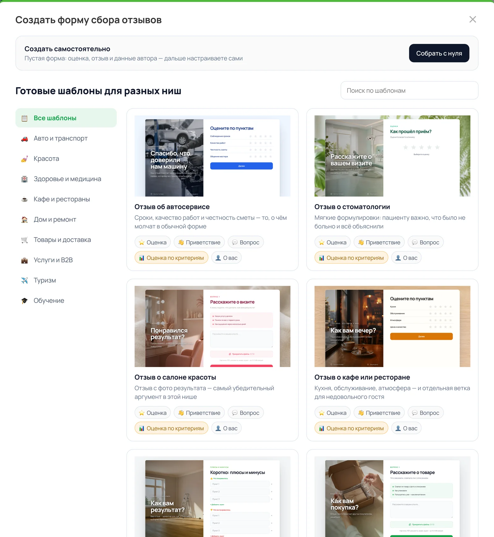
Task: Click the shopping cart icon for Товары и доставка
Action: pos(24,240)
